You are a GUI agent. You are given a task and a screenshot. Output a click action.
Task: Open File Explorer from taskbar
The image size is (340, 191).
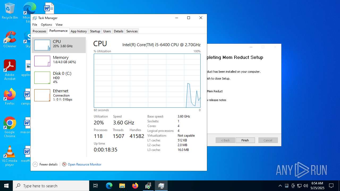pyautogui.click(x=122, y=186)
